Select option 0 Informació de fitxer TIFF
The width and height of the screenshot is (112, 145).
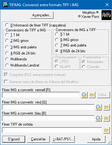(35, 25)
